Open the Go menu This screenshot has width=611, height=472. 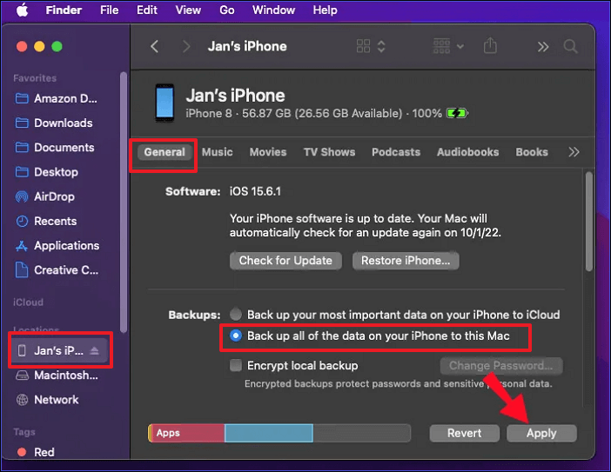(227, 10)
